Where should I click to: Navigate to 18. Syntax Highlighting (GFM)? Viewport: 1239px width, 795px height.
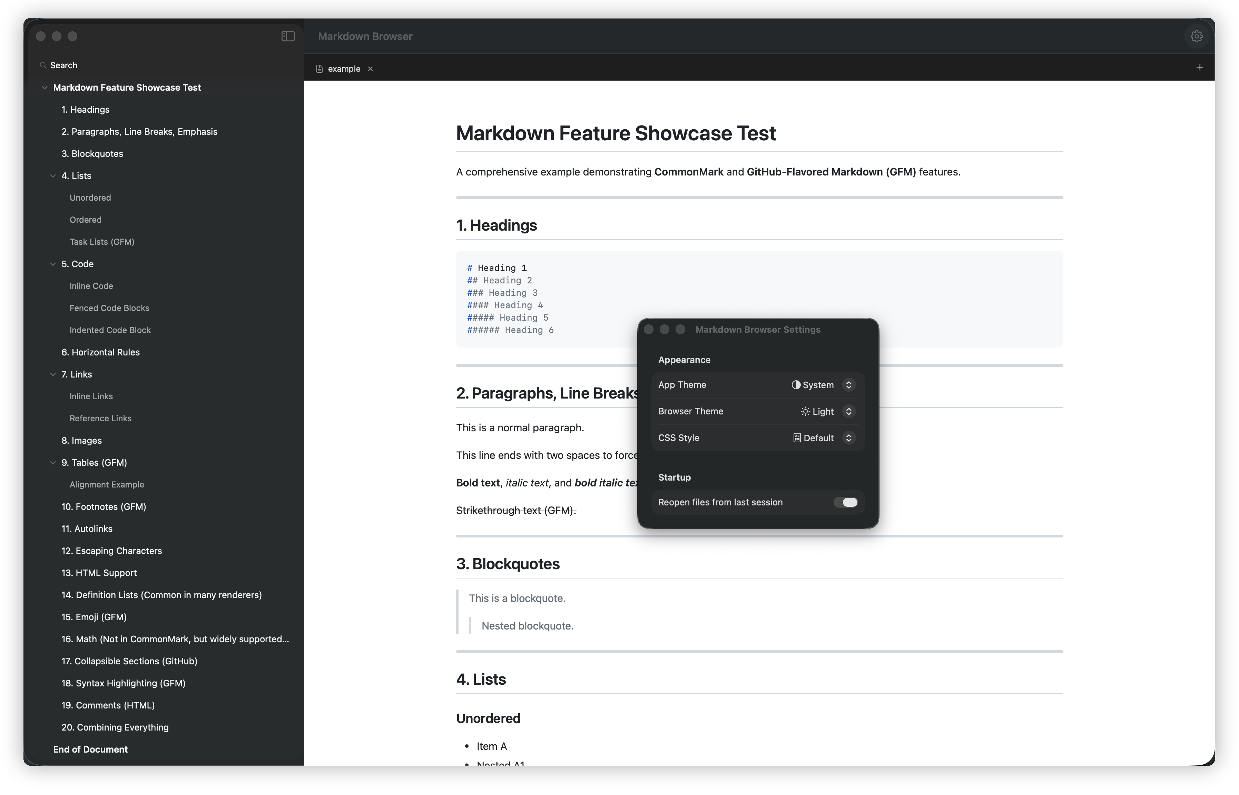tap(124, 683)
